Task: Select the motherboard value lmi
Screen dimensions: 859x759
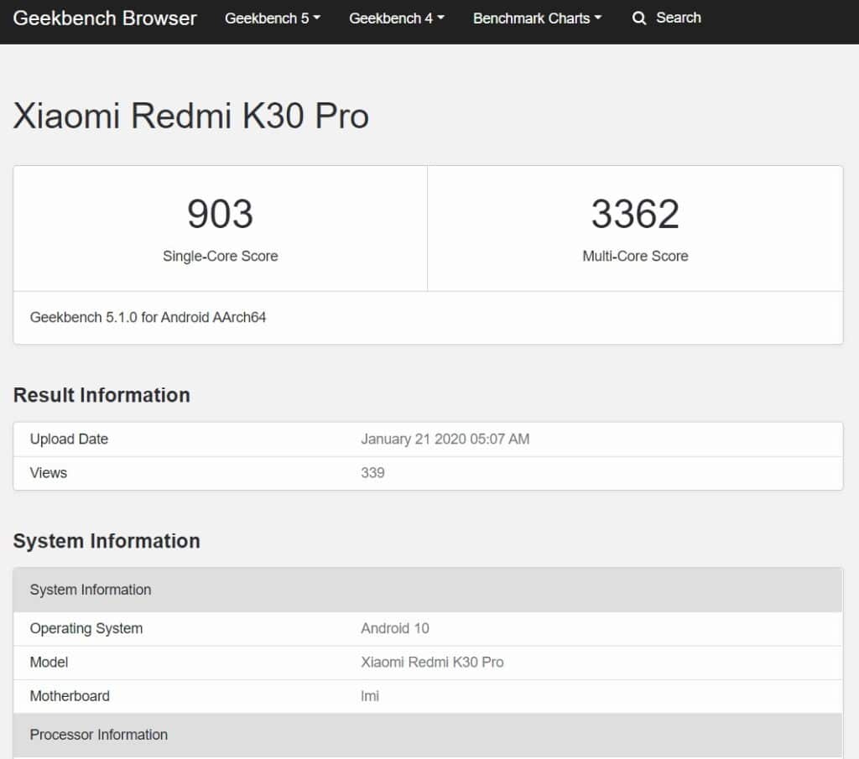Action: click(370, 696)
